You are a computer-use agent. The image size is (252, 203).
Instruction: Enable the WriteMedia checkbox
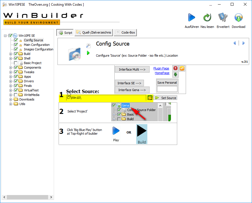[16, 95]
